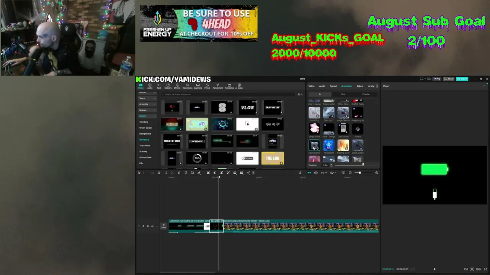Click the zoom in timeline plus icon
Image resolution: width=490 pixels, height=275 pixels.
click(x=377, y=173)
